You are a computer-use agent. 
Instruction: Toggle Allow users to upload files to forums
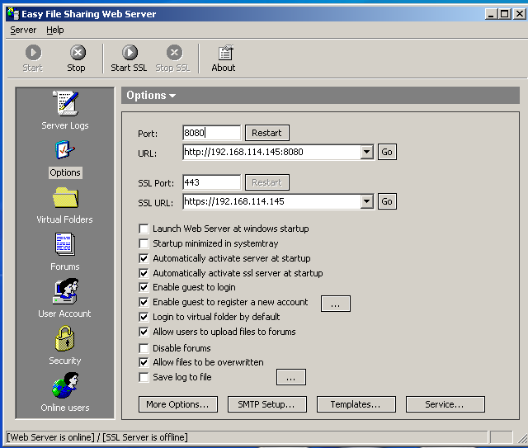click(144, 332)
